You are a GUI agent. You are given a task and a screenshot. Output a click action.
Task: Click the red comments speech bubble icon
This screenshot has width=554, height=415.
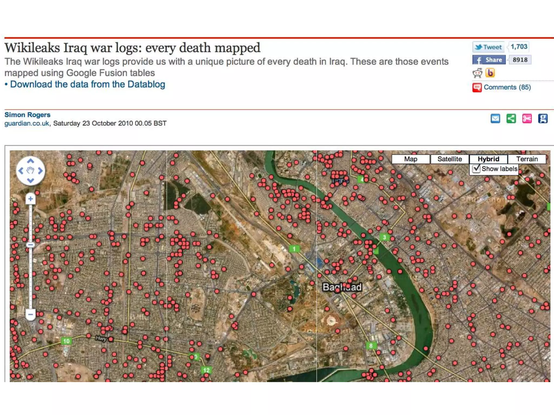[477, 88]
